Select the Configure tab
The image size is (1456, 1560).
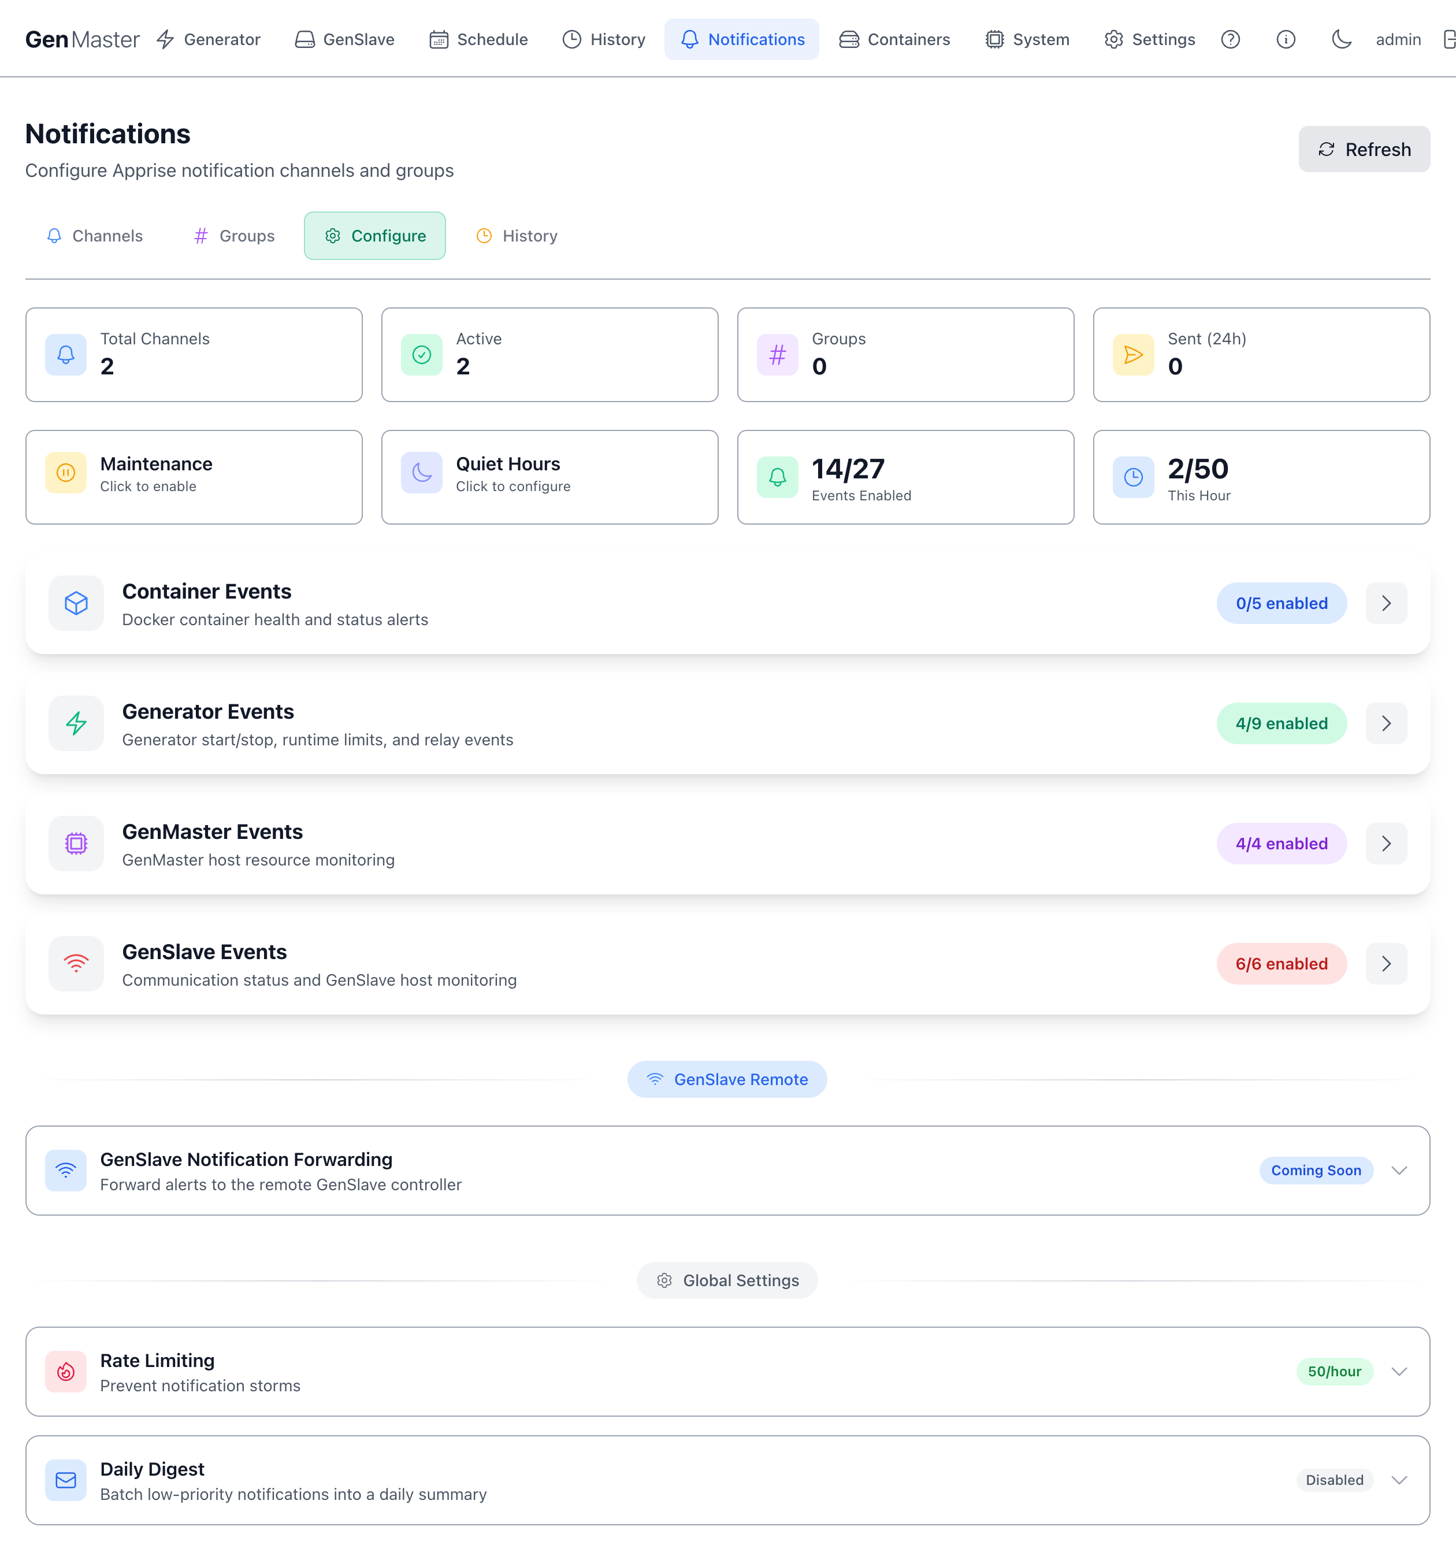tap(374, 235)
